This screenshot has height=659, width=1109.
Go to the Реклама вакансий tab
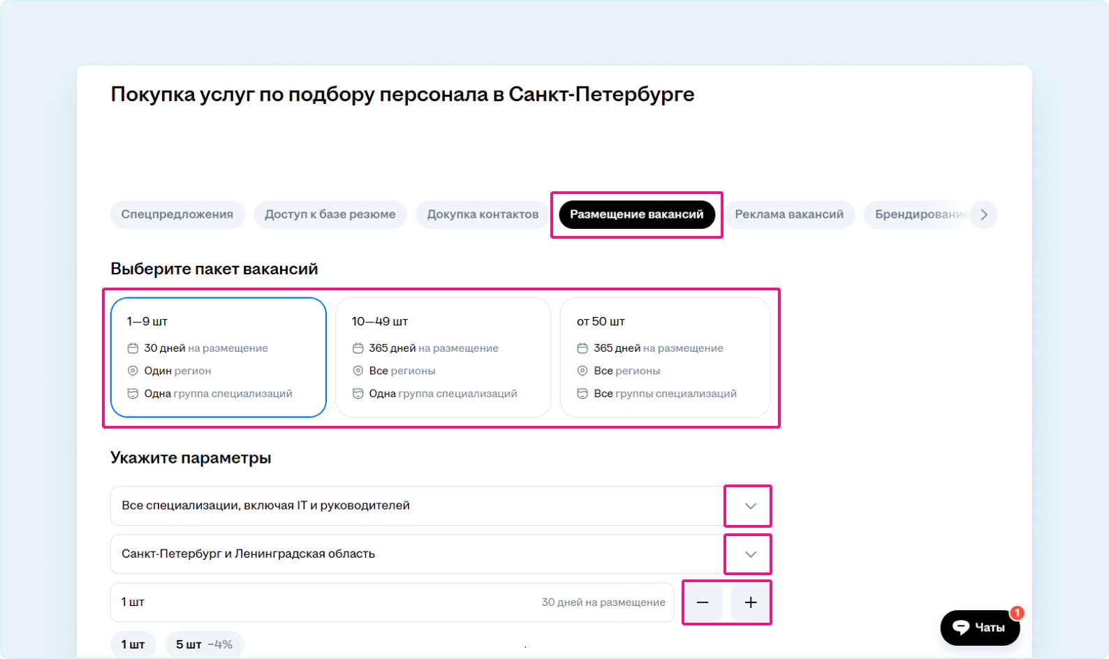[x=788, y=214]
